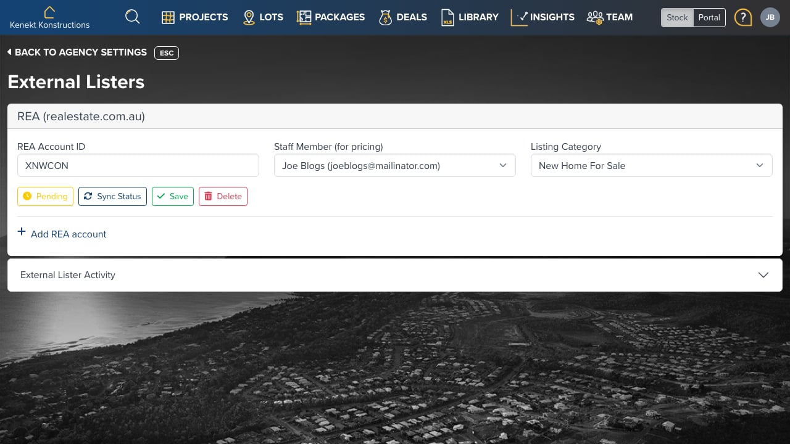Save the REA account settings
The height and width of the screenshot is (444, 790).
click(173, 196)
